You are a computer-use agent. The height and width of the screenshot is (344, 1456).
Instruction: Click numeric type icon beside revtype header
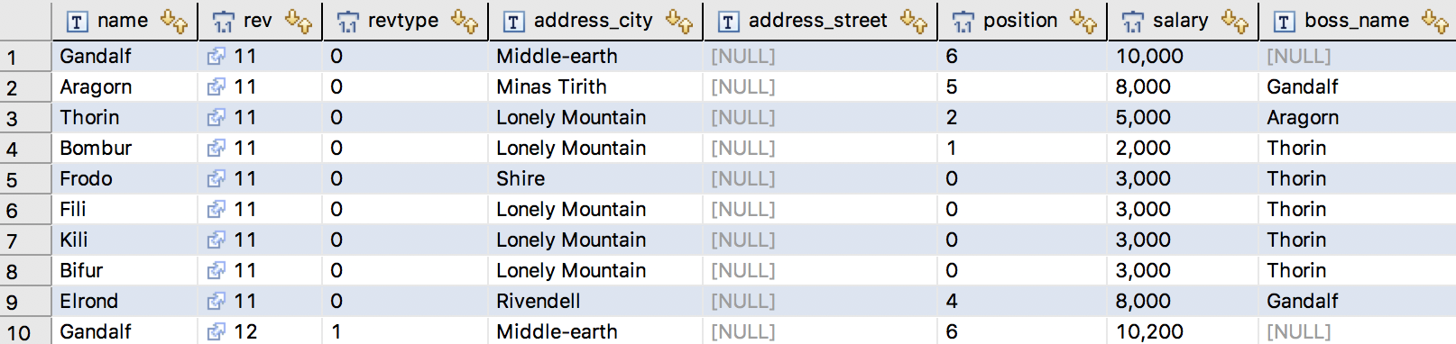[x=347, y=22]
